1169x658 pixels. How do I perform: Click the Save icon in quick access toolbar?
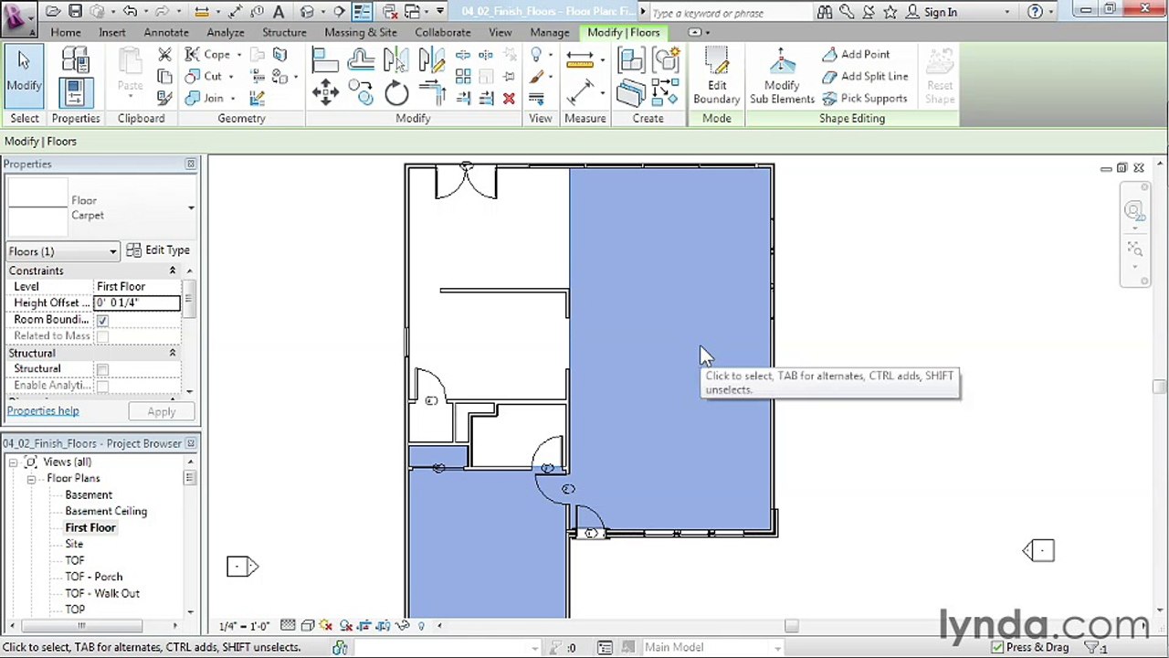click(x=75, y=12)
